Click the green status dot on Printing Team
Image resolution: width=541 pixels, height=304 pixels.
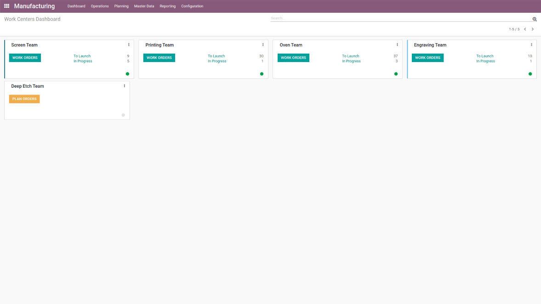262,73
